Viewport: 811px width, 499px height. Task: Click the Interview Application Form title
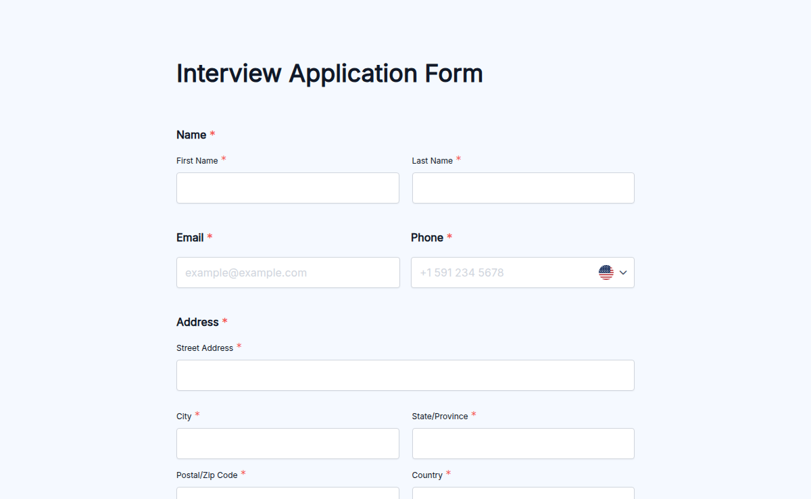329,73
